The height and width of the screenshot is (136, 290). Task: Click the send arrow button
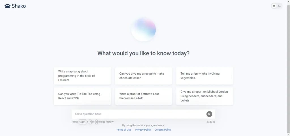click(x=209, y=114)
